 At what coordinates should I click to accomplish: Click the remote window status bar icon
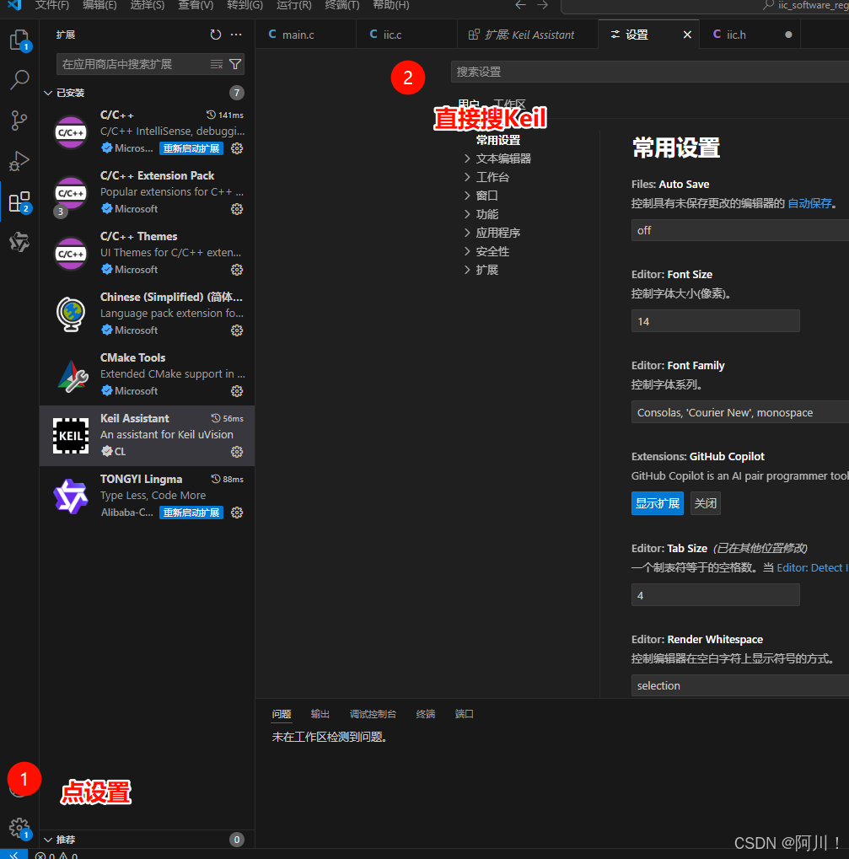pos(13,855)
